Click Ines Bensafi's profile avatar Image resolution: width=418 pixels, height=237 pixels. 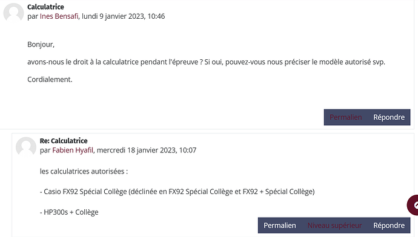(13, 13)
